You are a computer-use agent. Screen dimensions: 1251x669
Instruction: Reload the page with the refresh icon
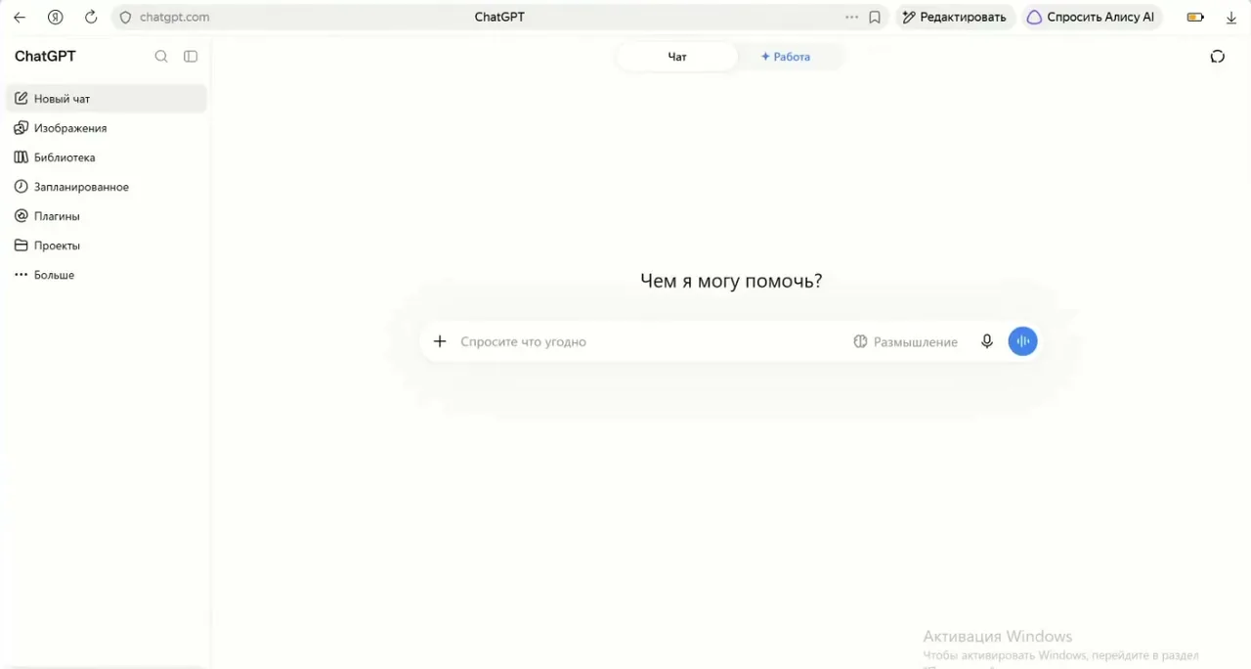tap(91, 17)
